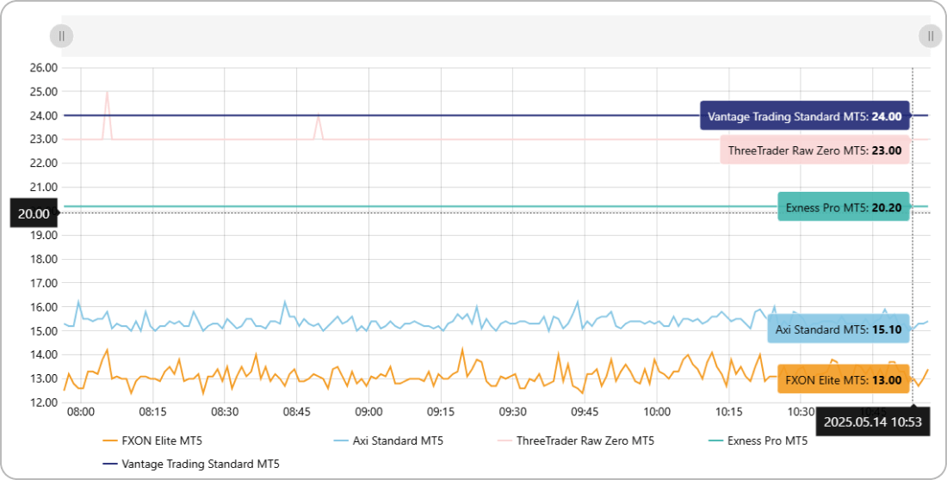Click the 18.00 y-axis label
Viewport: 947px width, 480px height.
44,259
